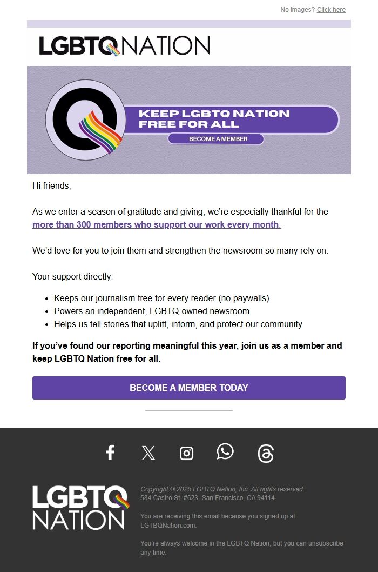Click the divider line below the member button
Image resolution: width=378 pixels, height=572 pixels.
click(188, 412)
